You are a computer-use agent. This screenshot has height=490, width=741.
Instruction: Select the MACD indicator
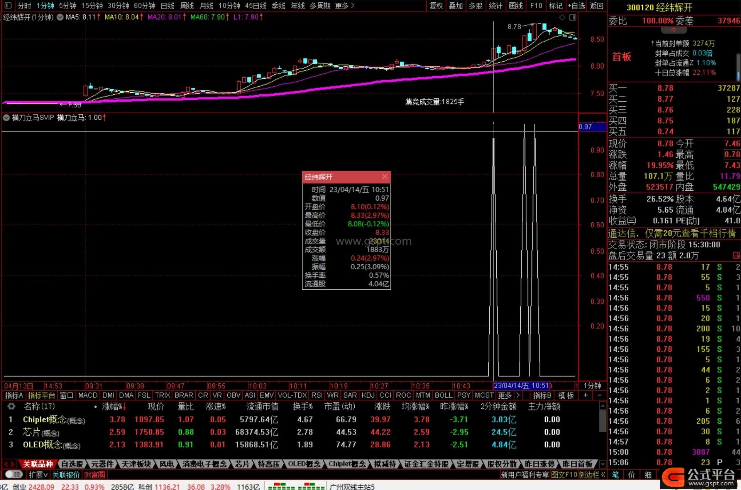coord(88,395)
